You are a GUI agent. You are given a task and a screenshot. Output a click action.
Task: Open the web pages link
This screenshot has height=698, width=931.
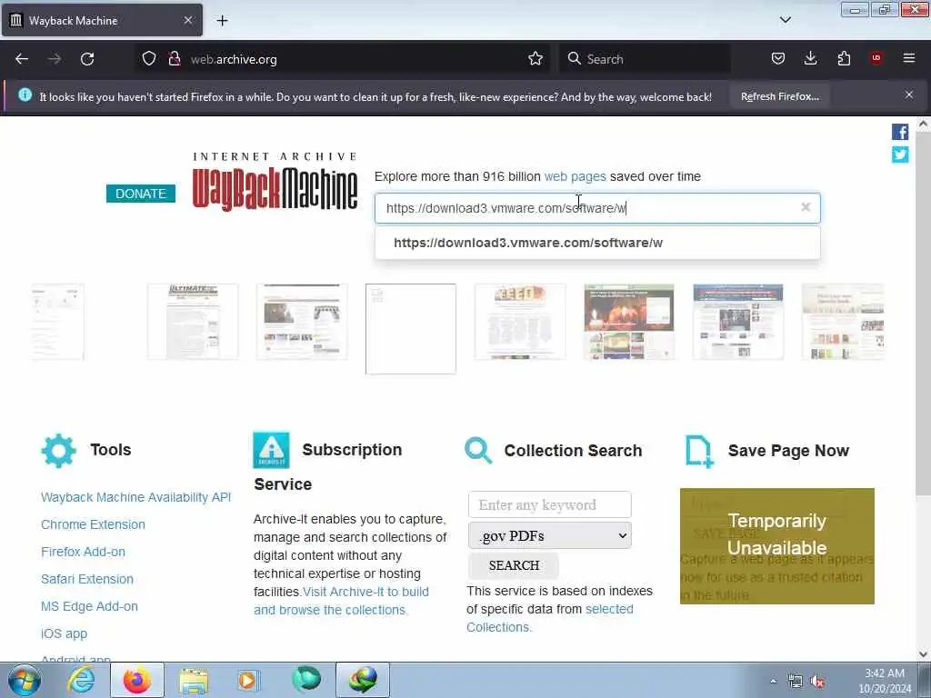(x=575, y=176)
